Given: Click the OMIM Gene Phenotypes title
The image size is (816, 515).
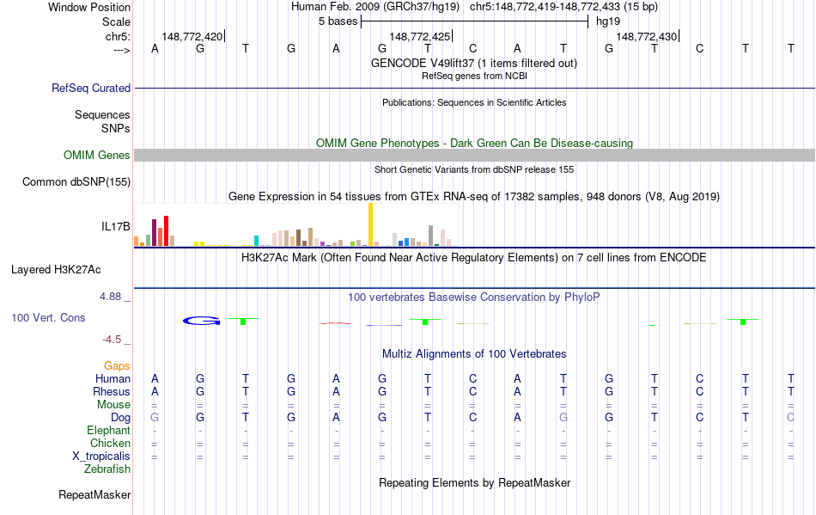Looking at the screenshot, I should 474,144.
